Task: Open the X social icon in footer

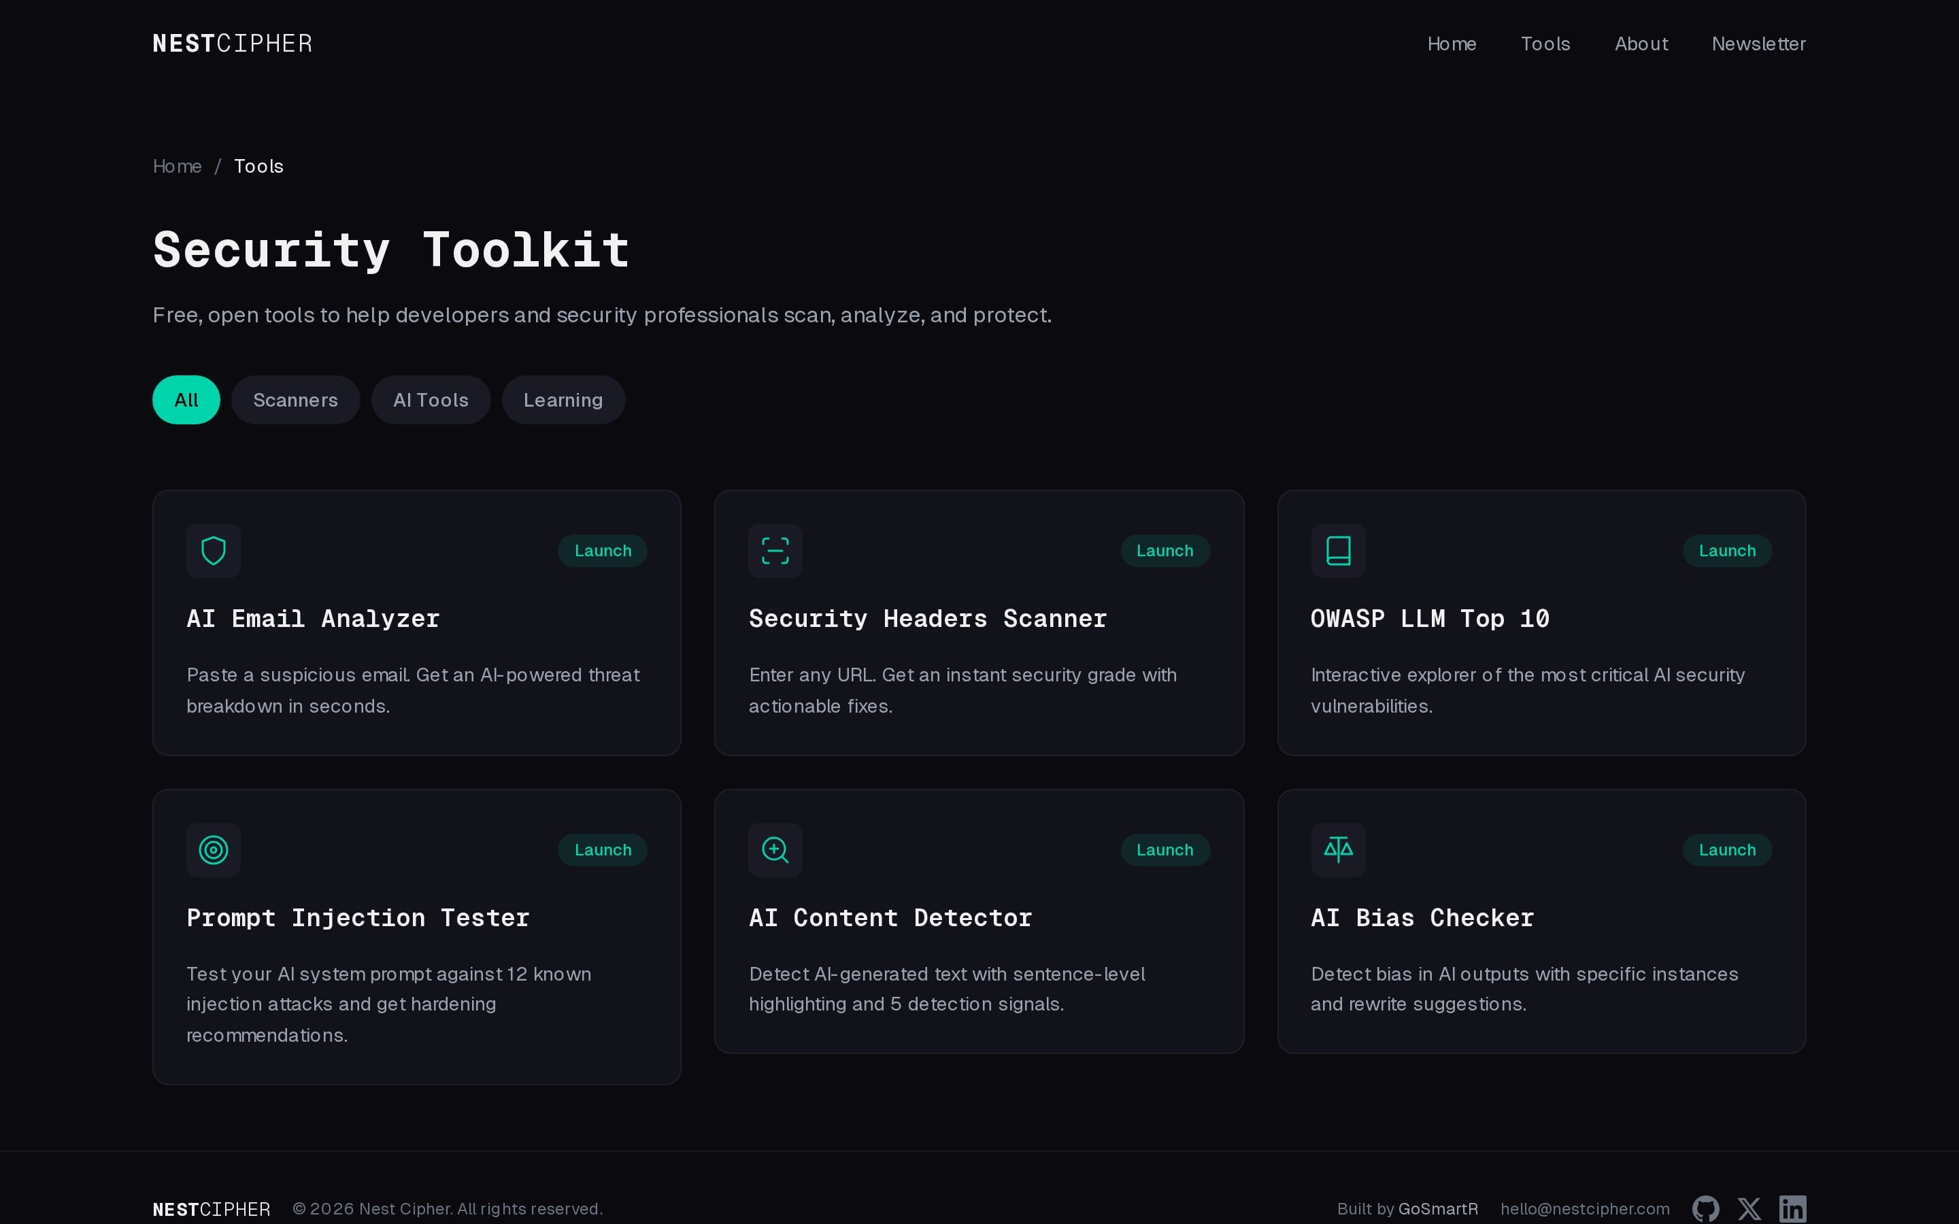Action: 1749,1208
